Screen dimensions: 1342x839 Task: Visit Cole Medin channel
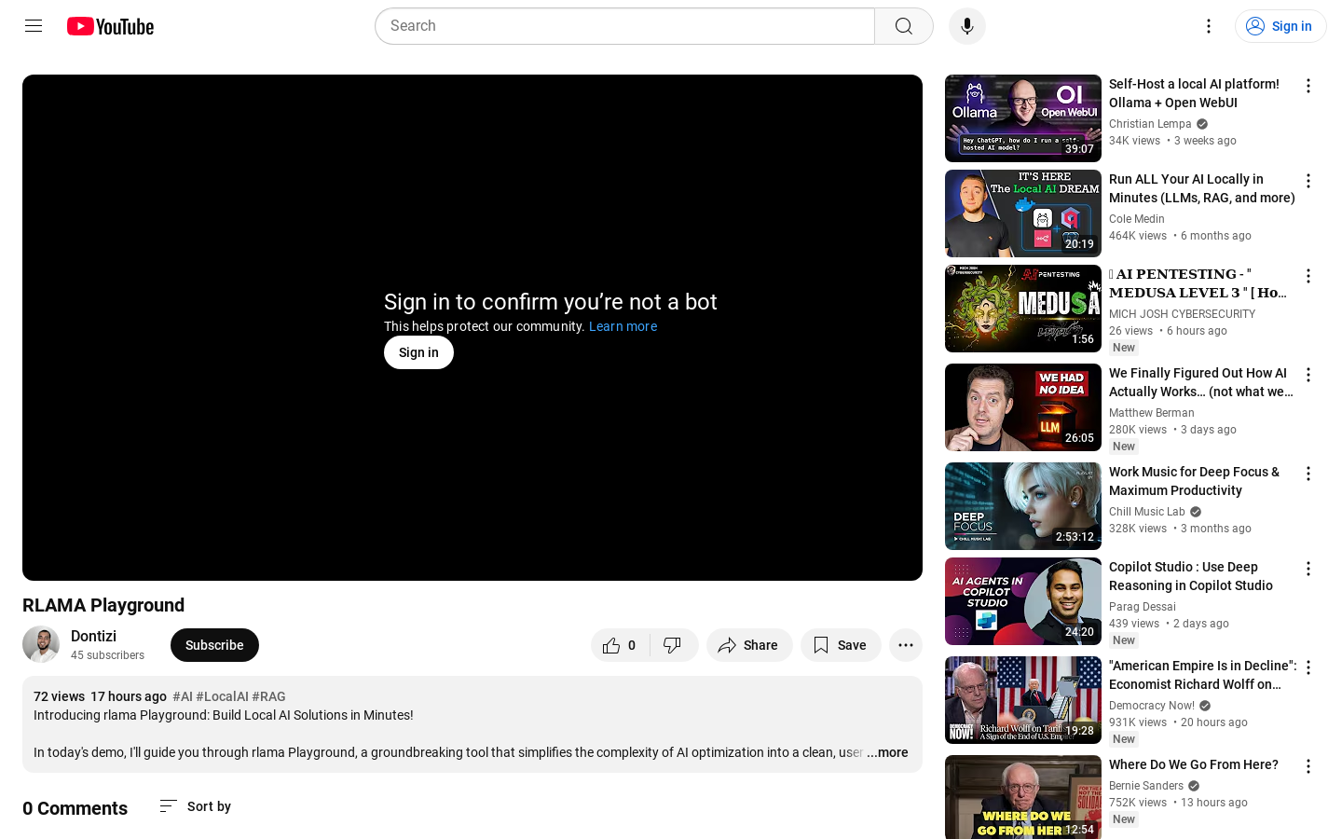tap(1137, 219)
